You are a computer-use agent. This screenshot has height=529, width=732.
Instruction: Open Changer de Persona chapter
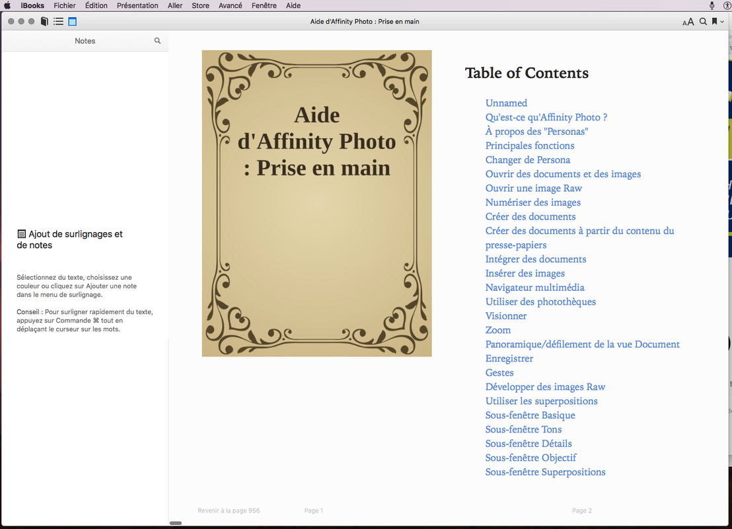tap(527, 160)
